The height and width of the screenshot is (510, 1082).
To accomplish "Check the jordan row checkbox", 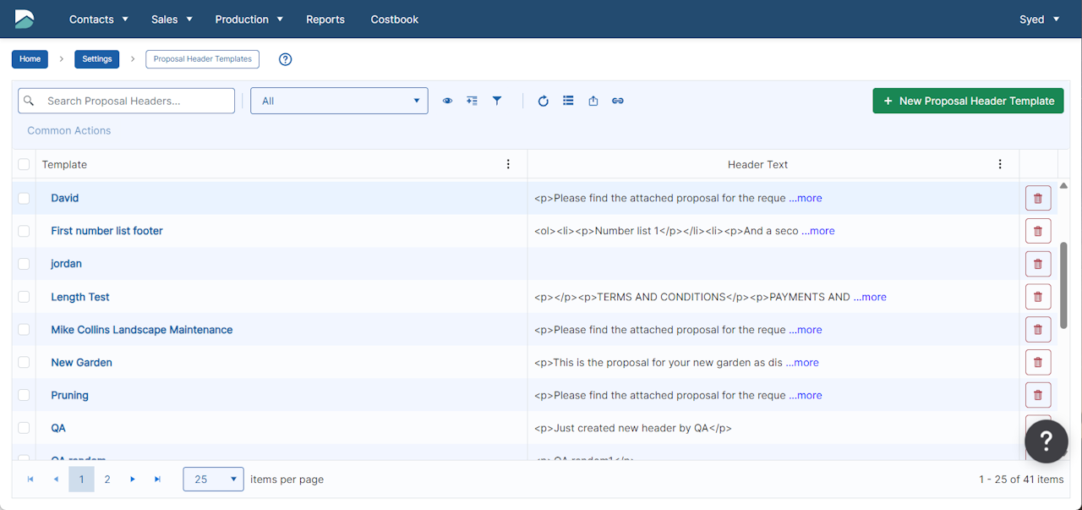I will tap(24, 264).
